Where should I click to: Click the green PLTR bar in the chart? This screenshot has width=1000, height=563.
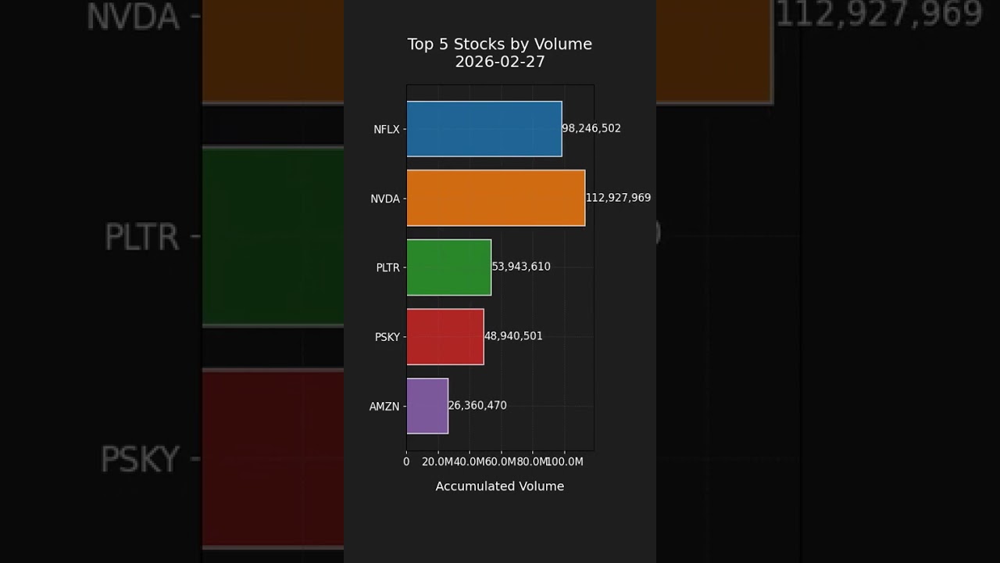449,267
